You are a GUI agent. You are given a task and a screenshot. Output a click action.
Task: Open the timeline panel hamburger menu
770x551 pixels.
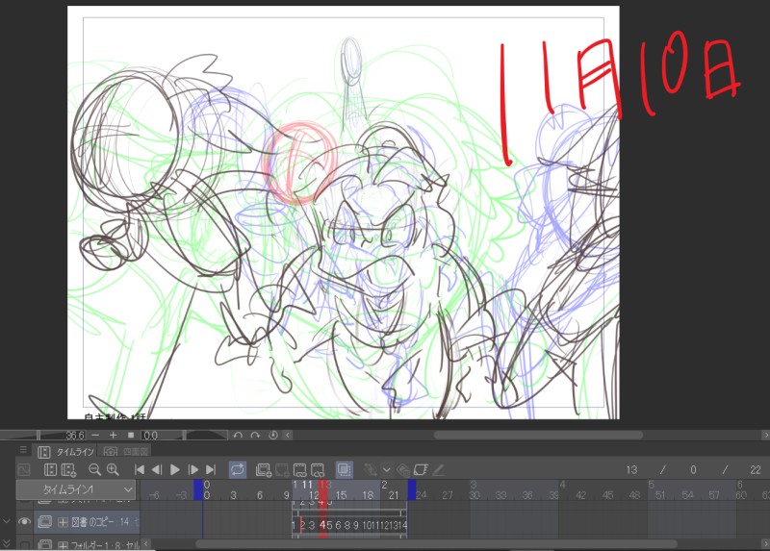pos(23,450)
